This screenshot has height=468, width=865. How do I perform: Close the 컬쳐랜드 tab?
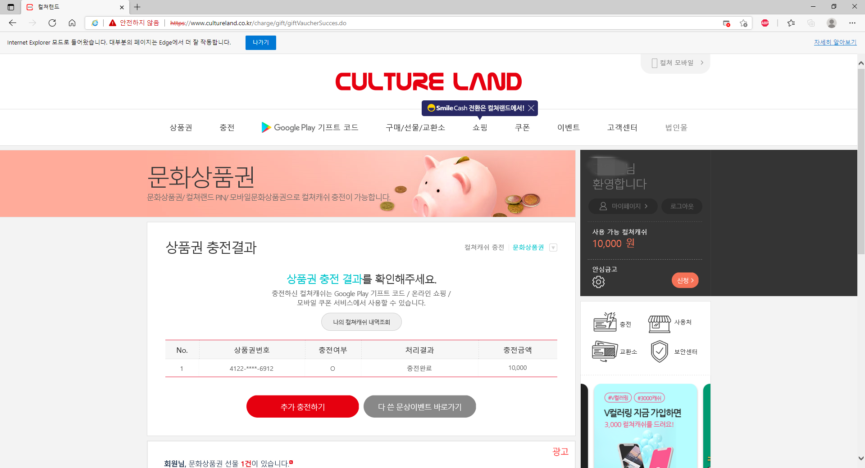(x=122, y=7)
